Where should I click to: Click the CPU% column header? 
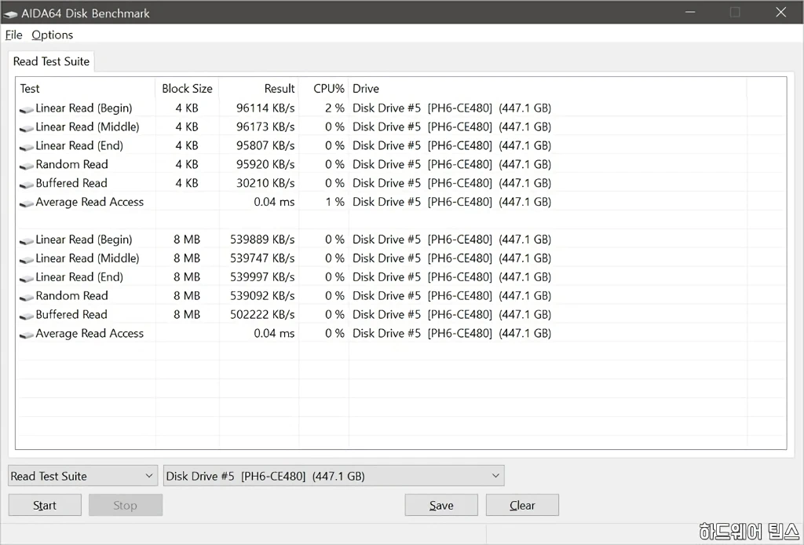click(x=324, y=88)
